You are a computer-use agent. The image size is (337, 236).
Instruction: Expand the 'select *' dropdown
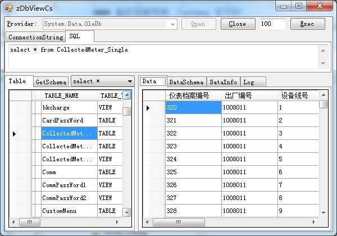coord(130,81)
